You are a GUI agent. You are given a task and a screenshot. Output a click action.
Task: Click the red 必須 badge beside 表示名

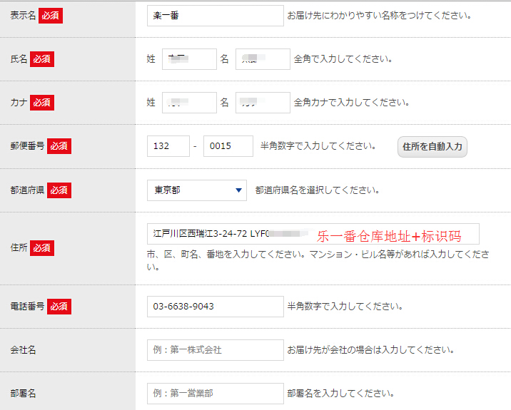pyautogui.click(x=51, y=16)
